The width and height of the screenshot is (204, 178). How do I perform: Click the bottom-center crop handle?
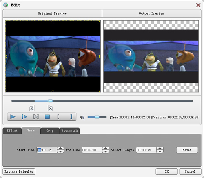[x=53, y=91]
